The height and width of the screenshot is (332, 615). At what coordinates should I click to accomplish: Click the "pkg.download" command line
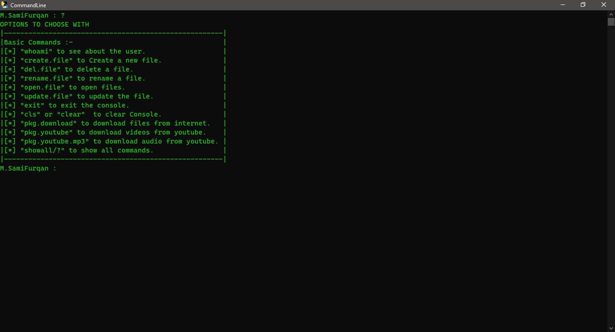tap(107, 123)
